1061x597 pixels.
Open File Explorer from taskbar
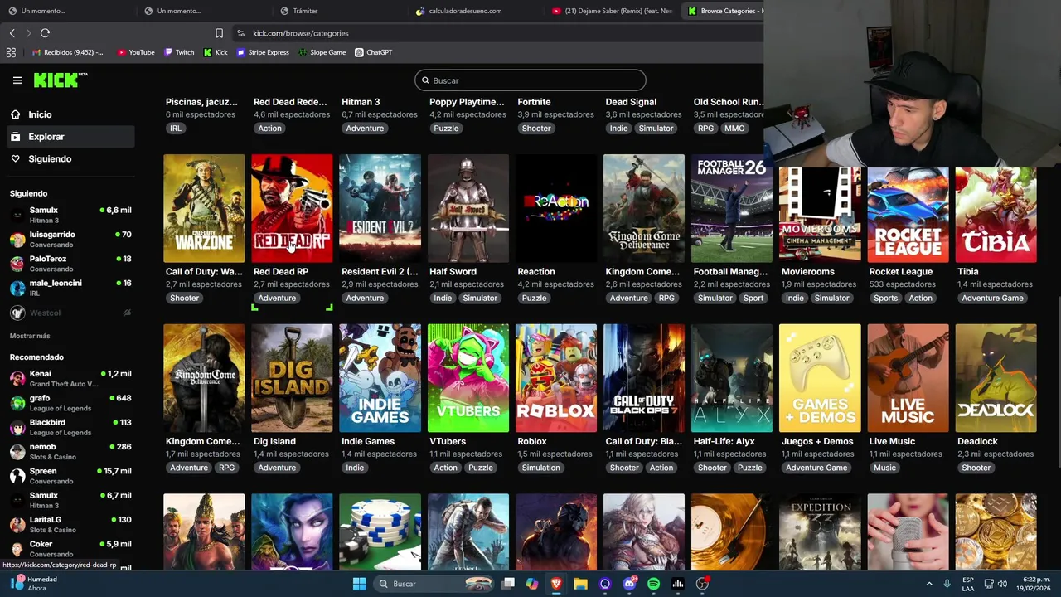(x=580, y=584)
